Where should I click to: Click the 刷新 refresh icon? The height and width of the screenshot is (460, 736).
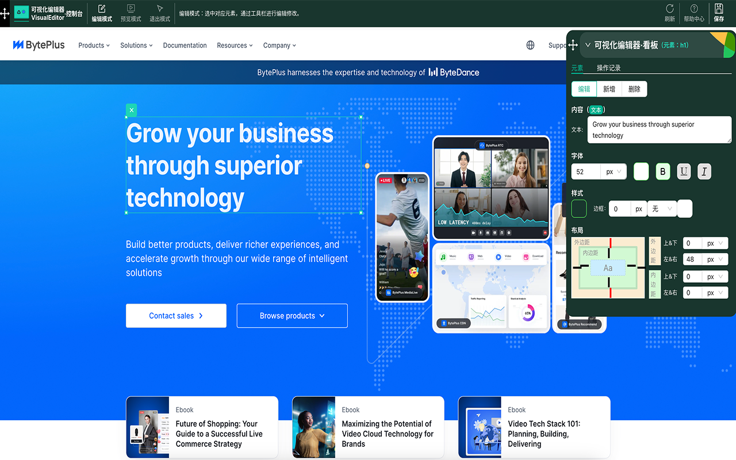(669, 13)
